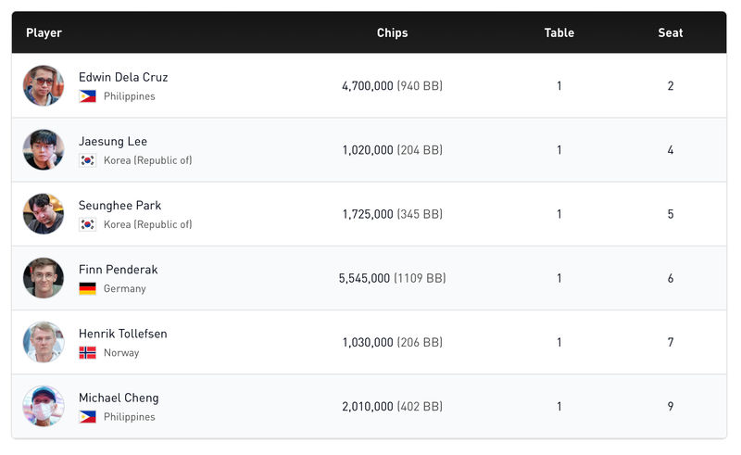
Task: Click Michael Cheng's avatar photo
Action: pos(44,406)
